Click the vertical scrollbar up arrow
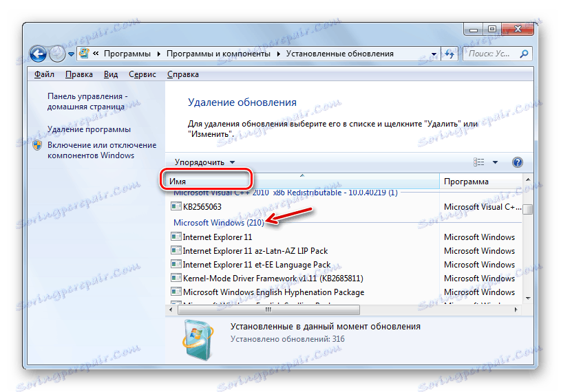 coord(528,179)
